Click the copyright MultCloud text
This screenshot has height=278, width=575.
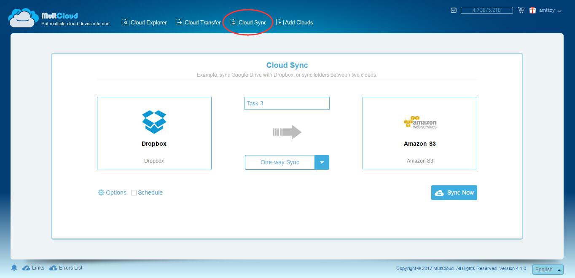[461, 268]
